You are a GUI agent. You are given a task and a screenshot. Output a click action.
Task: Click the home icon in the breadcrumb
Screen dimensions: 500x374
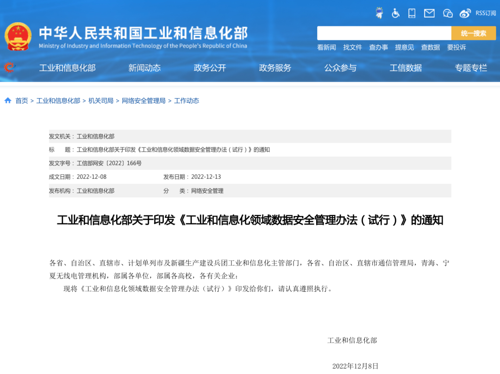7,100
